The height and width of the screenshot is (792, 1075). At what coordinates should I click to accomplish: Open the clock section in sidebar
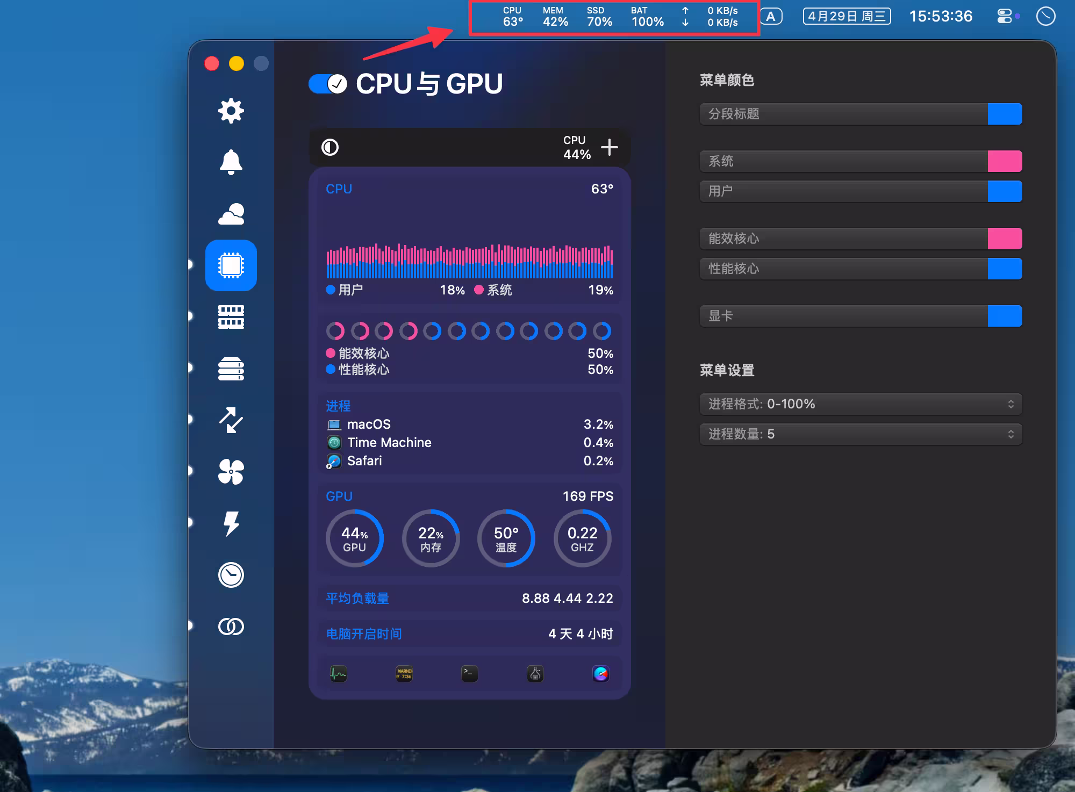coord(231,574)
